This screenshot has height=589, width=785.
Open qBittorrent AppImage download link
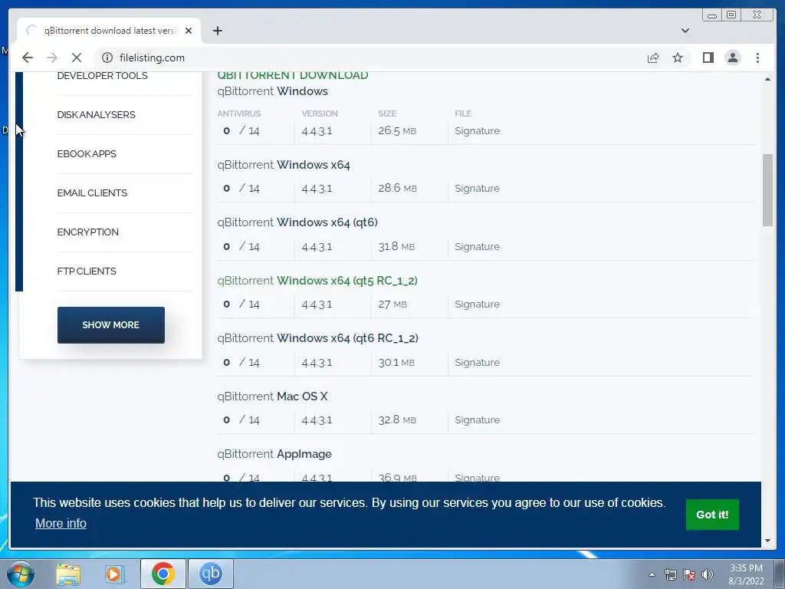274,454
